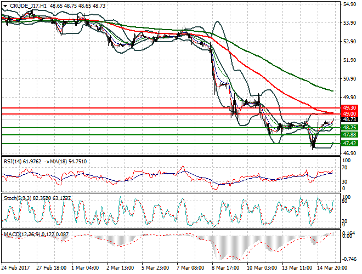The width and height of the screenshot is (362, 274).
Task: Select the green 47.88 support price tag
Action: (349, 134)
